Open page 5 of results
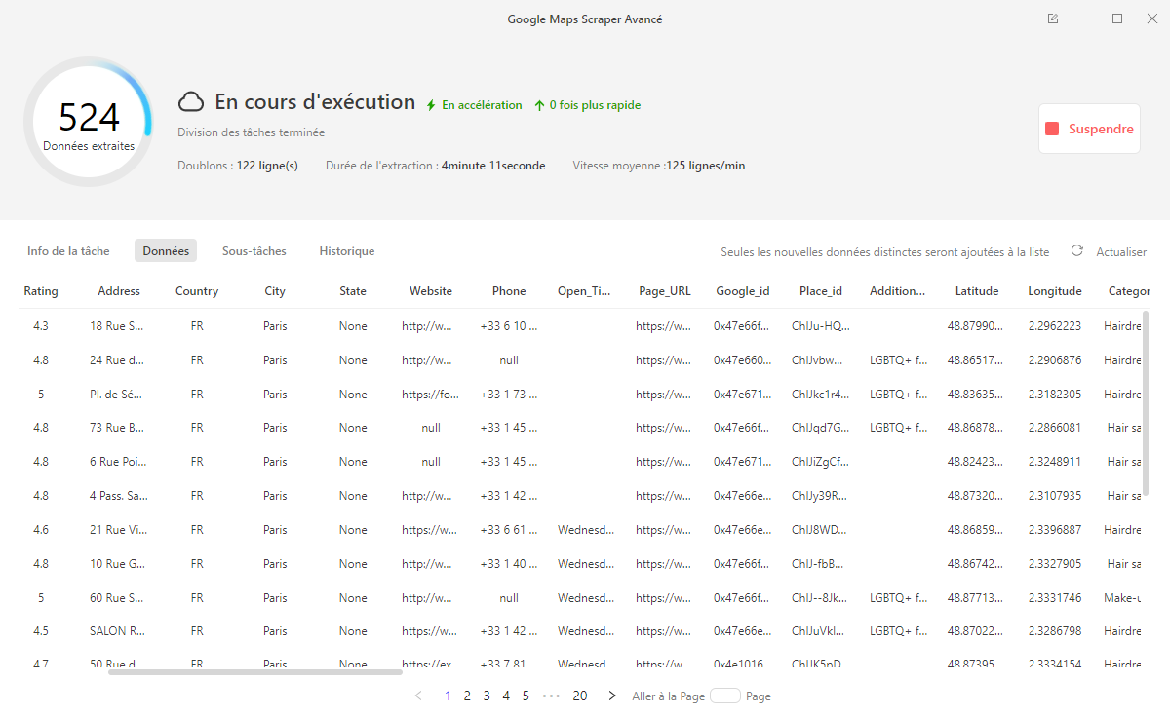 point(525,696)
